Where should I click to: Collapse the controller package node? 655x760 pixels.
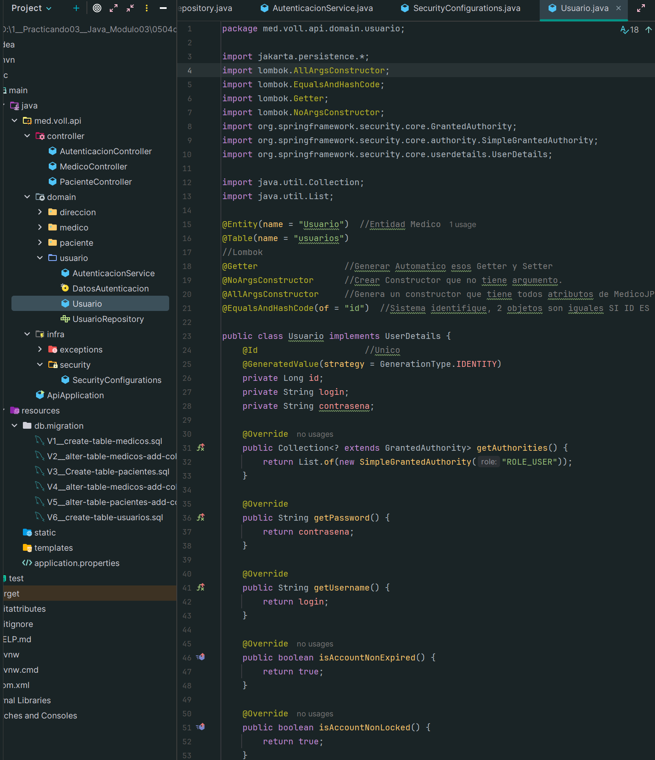27,136
